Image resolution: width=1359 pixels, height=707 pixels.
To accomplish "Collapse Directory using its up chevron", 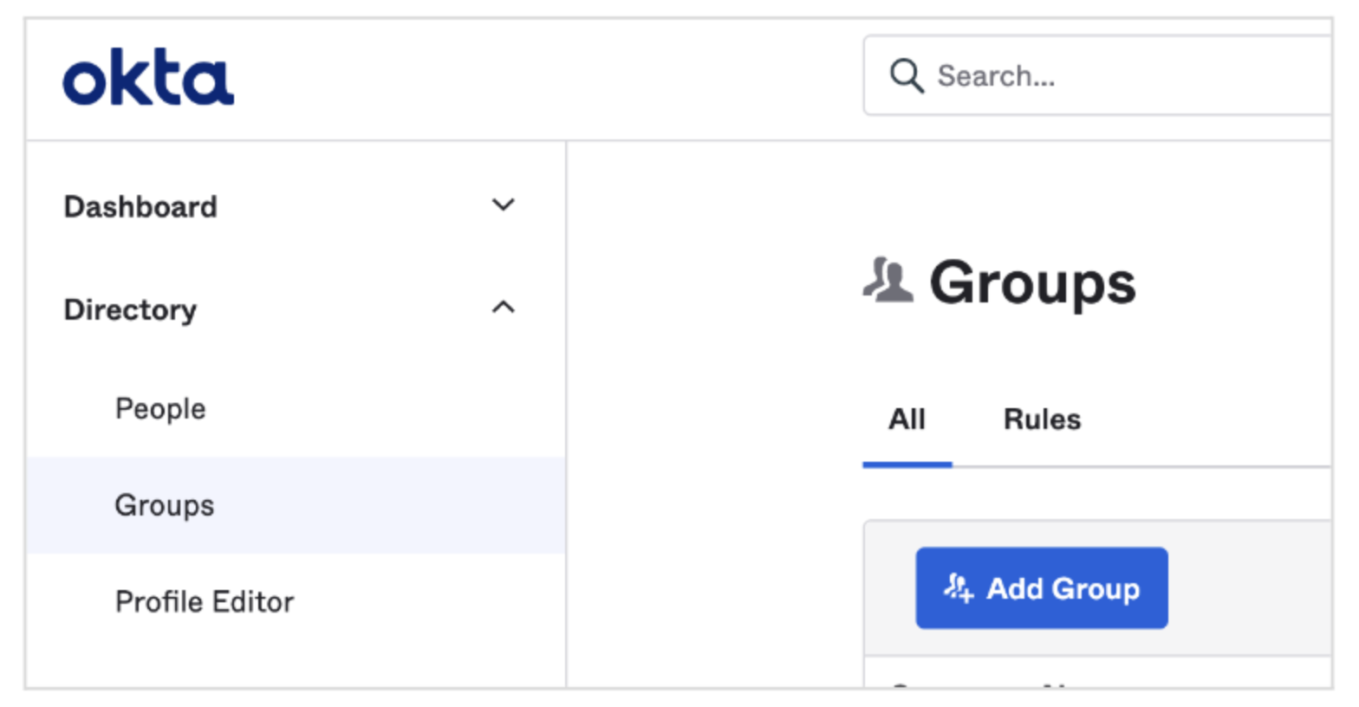I will [x=504, y=308].
